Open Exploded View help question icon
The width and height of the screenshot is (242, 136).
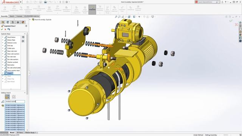tap(26, 26)
